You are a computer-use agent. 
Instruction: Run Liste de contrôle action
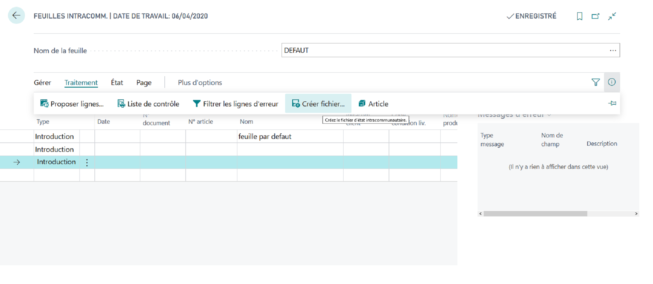[x=148, y=104]
